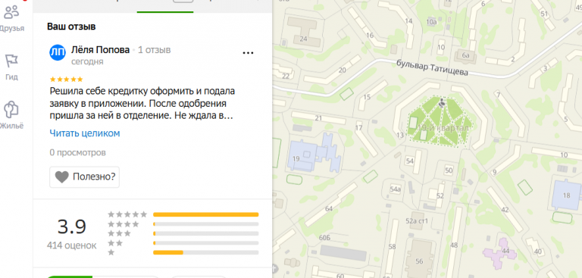Click the review text about кредитку
Viewport: 582px width, 278px height.
142,103
